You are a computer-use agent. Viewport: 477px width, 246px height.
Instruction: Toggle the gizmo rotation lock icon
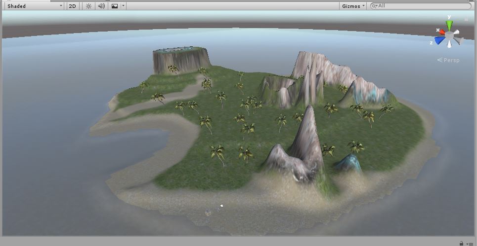point(466,19)
